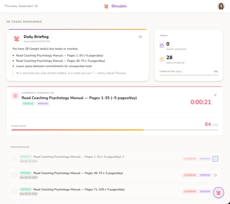The image size is (230, 204).
Task: Check off the Pages 71-105 task
Action: (14, 192)
